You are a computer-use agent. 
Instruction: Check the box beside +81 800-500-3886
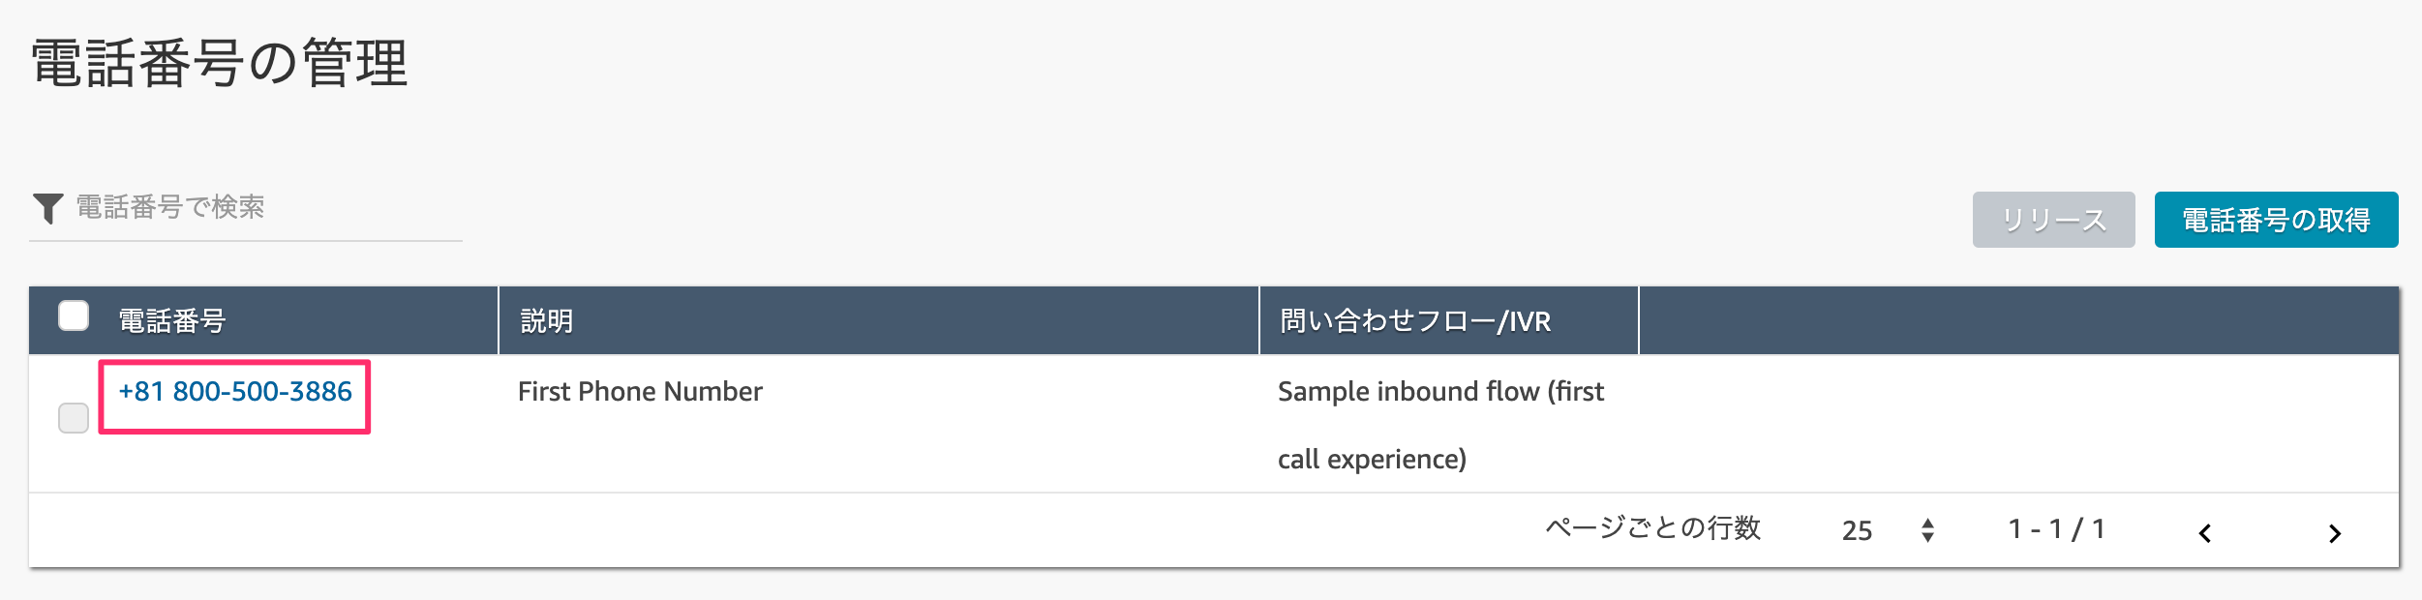pos(74,418)
